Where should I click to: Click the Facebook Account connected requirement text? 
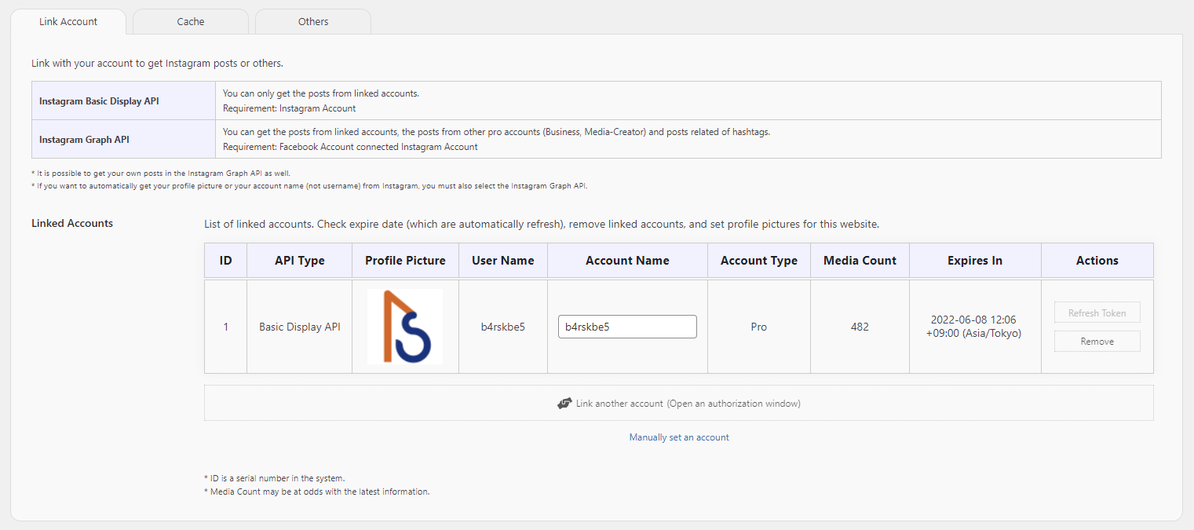pyautogui.click(x=350, y=147)
